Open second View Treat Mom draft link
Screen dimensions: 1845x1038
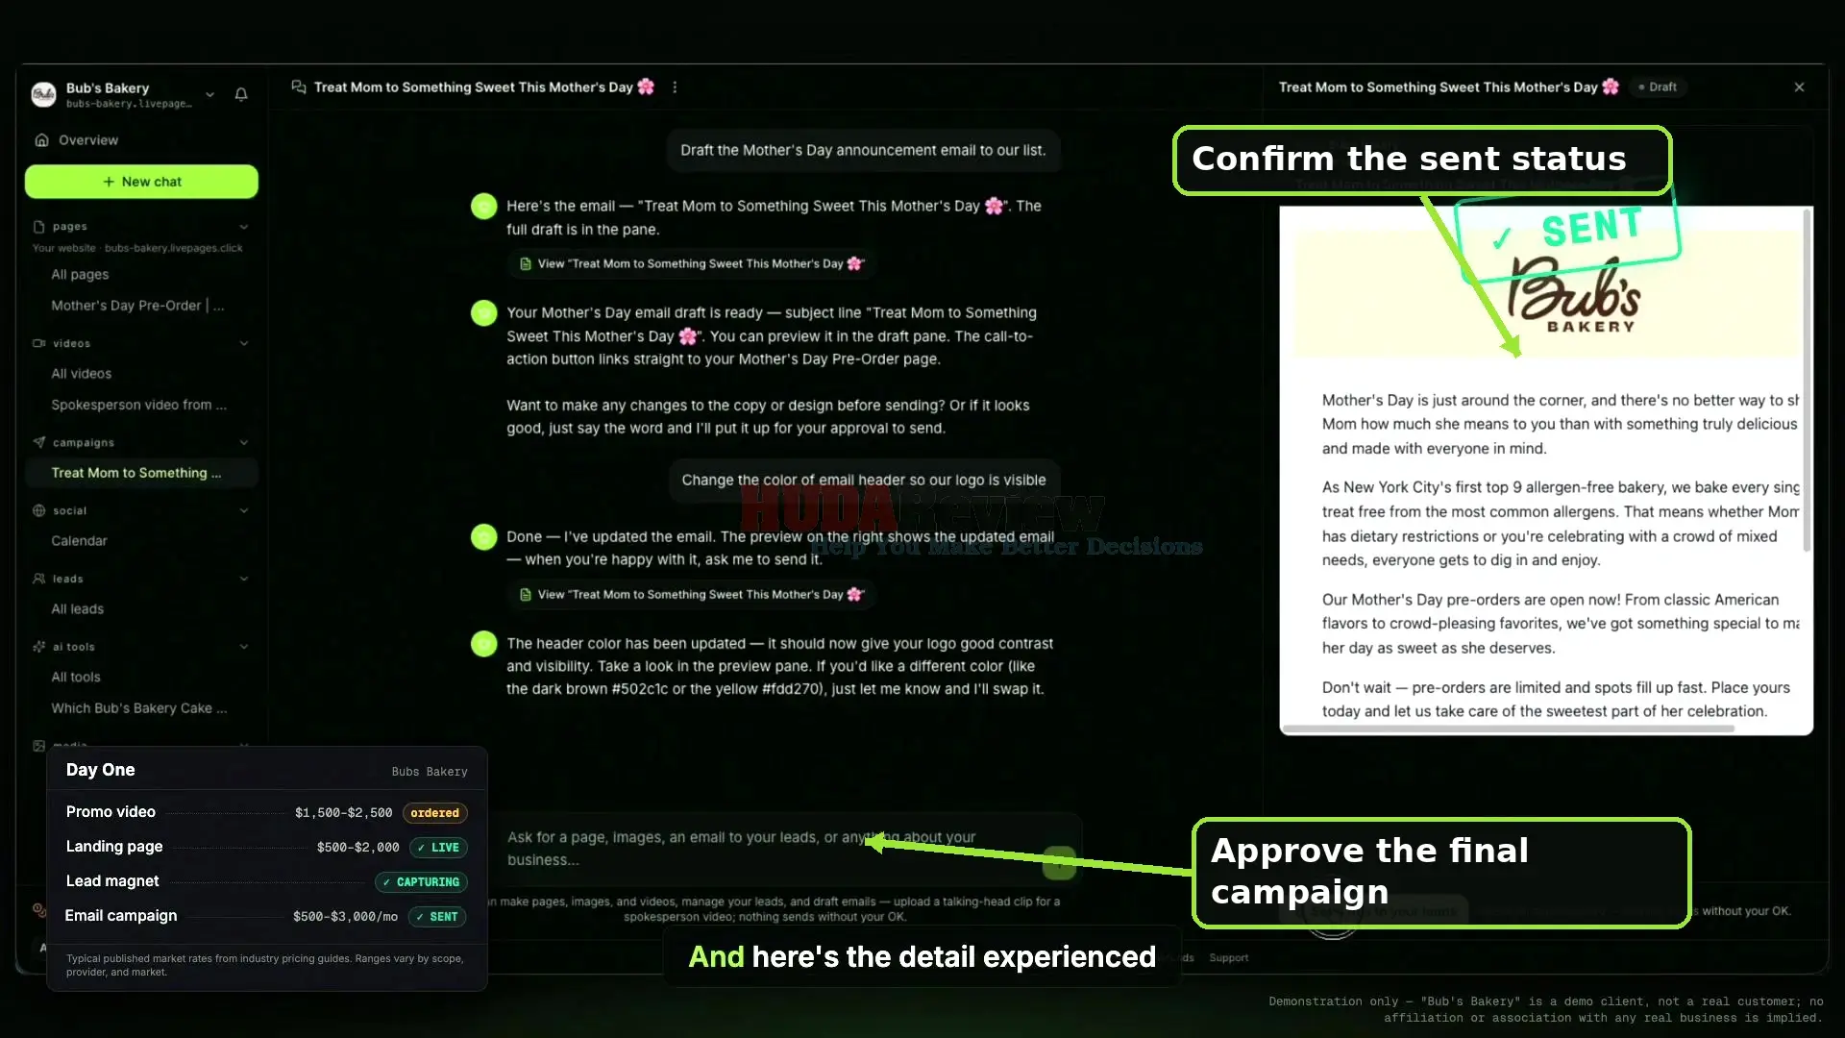(692, 594)
